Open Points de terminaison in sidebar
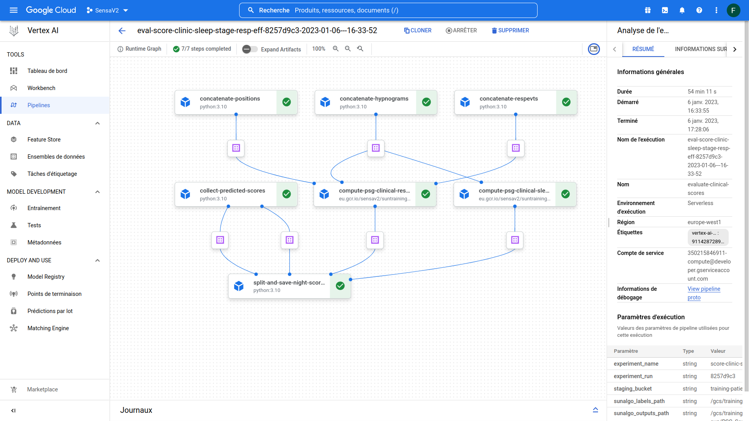Image resolution: width=749 pixels, height=421 pixels. point(55,294)
